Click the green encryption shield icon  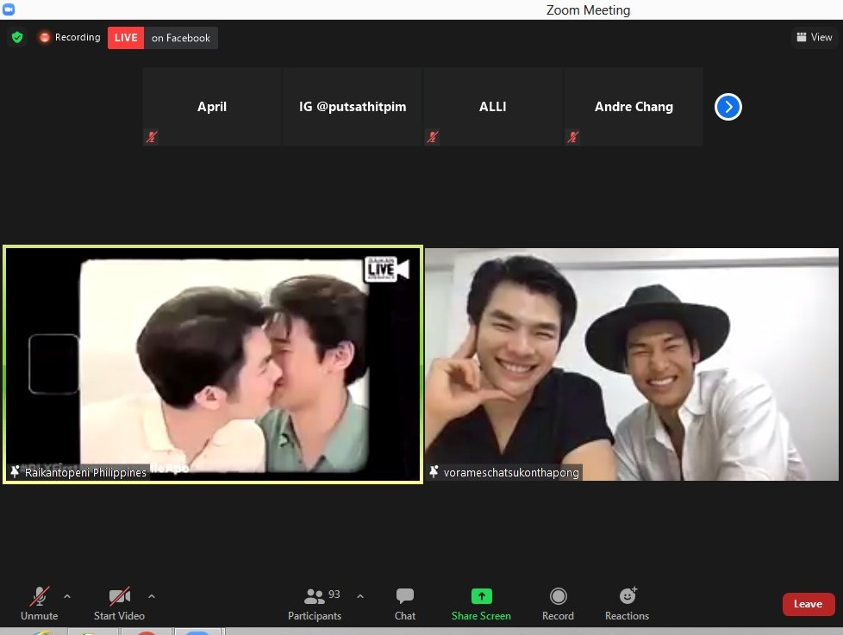coord(17,37)
